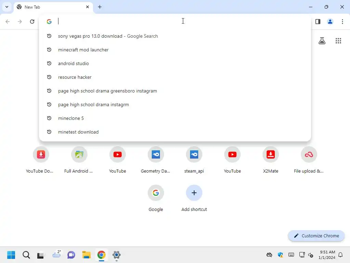Open Search Labs flask icon
The image size is (350, 263).
point(322,41)
